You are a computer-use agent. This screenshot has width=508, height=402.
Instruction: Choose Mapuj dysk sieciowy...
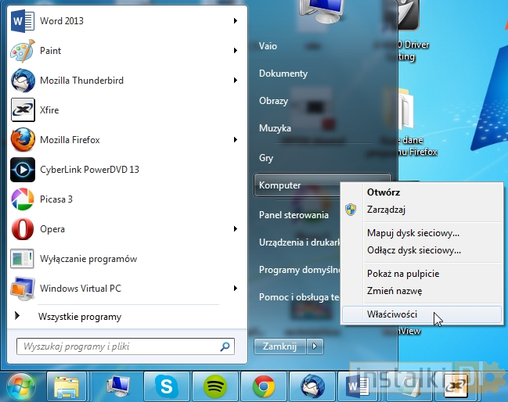(x=422, y=233)
